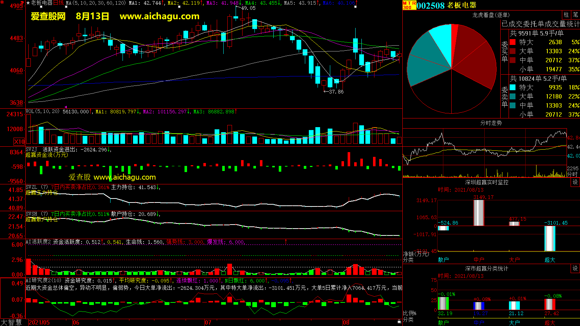Switch order view to 笔 mode
The image size is (580, 326).
[575, 15]
